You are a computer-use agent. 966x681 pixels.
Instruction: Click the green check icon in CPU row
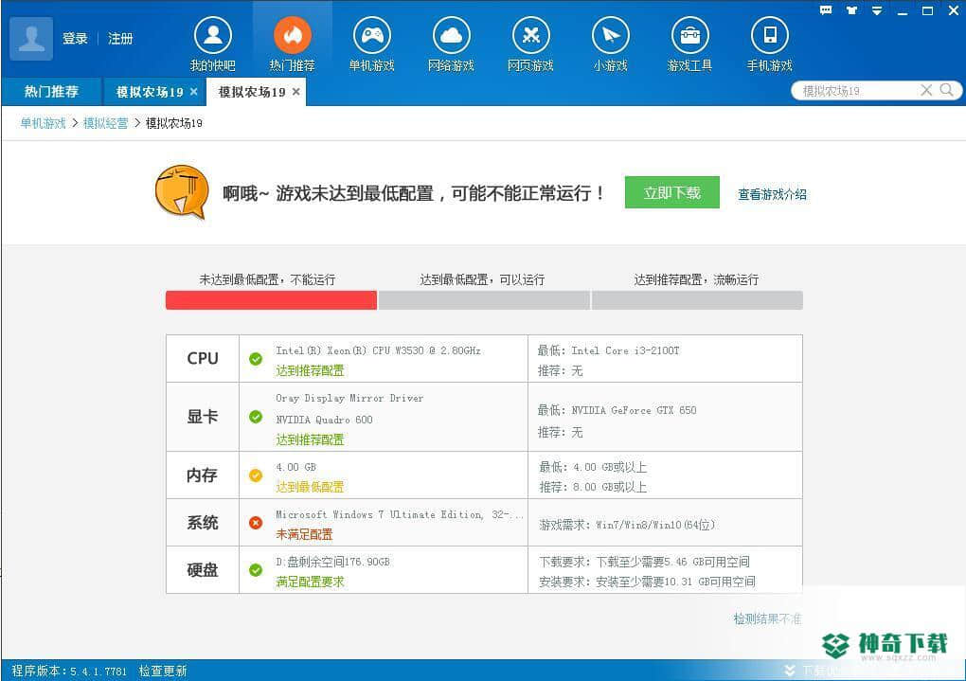(256, 359)
